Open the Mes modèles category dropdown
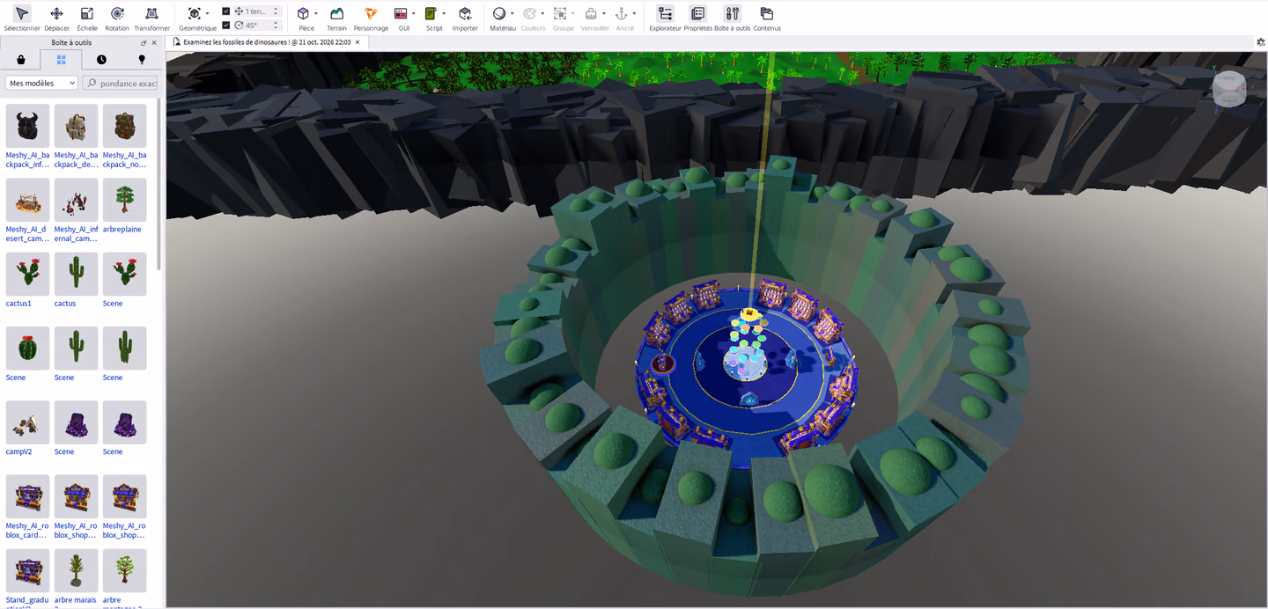 click(42, 83)
